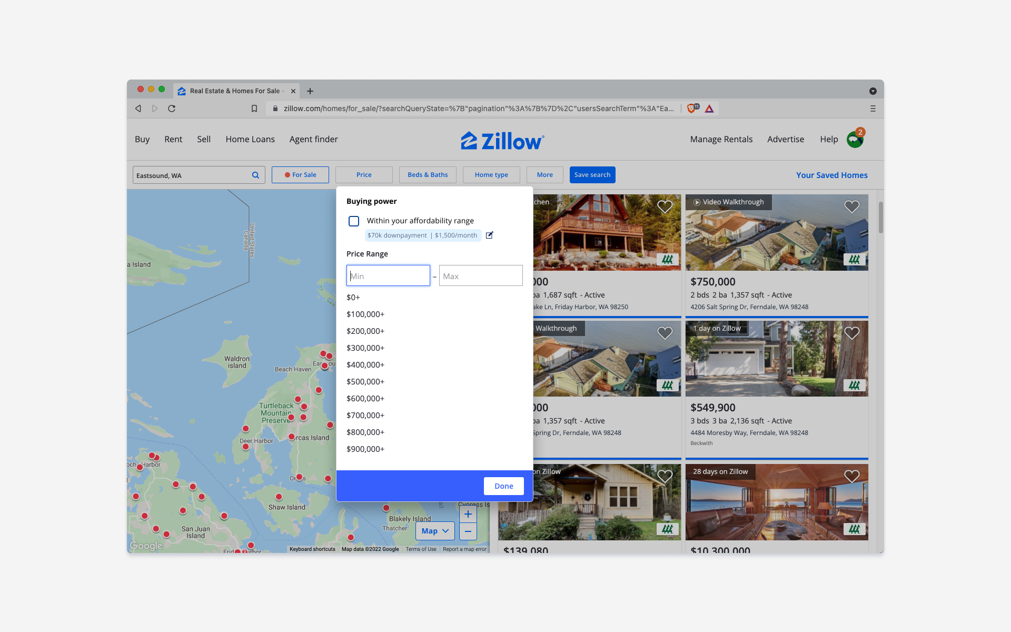Viewport: 1011px width, 632px height.
Task: Click the Save search button
Action: pos(592,175)
